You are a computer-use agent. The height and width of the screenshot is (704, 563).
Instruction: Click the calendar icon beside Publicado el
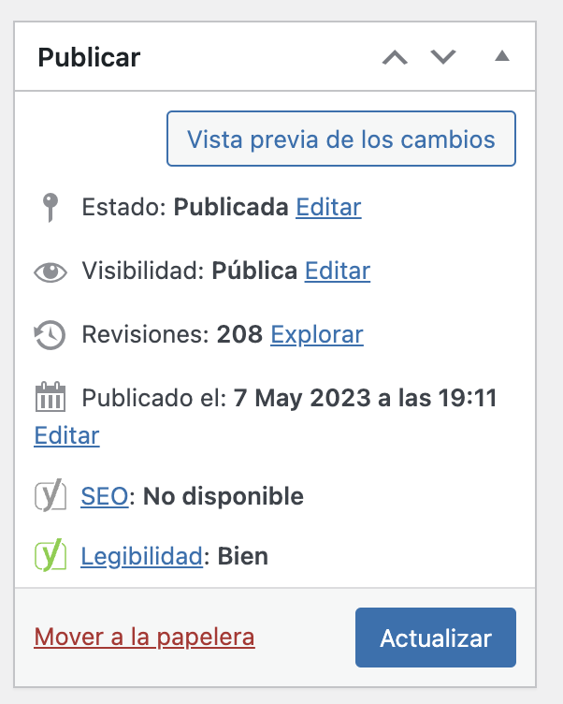pyautogui.click(x=51, y=399)
